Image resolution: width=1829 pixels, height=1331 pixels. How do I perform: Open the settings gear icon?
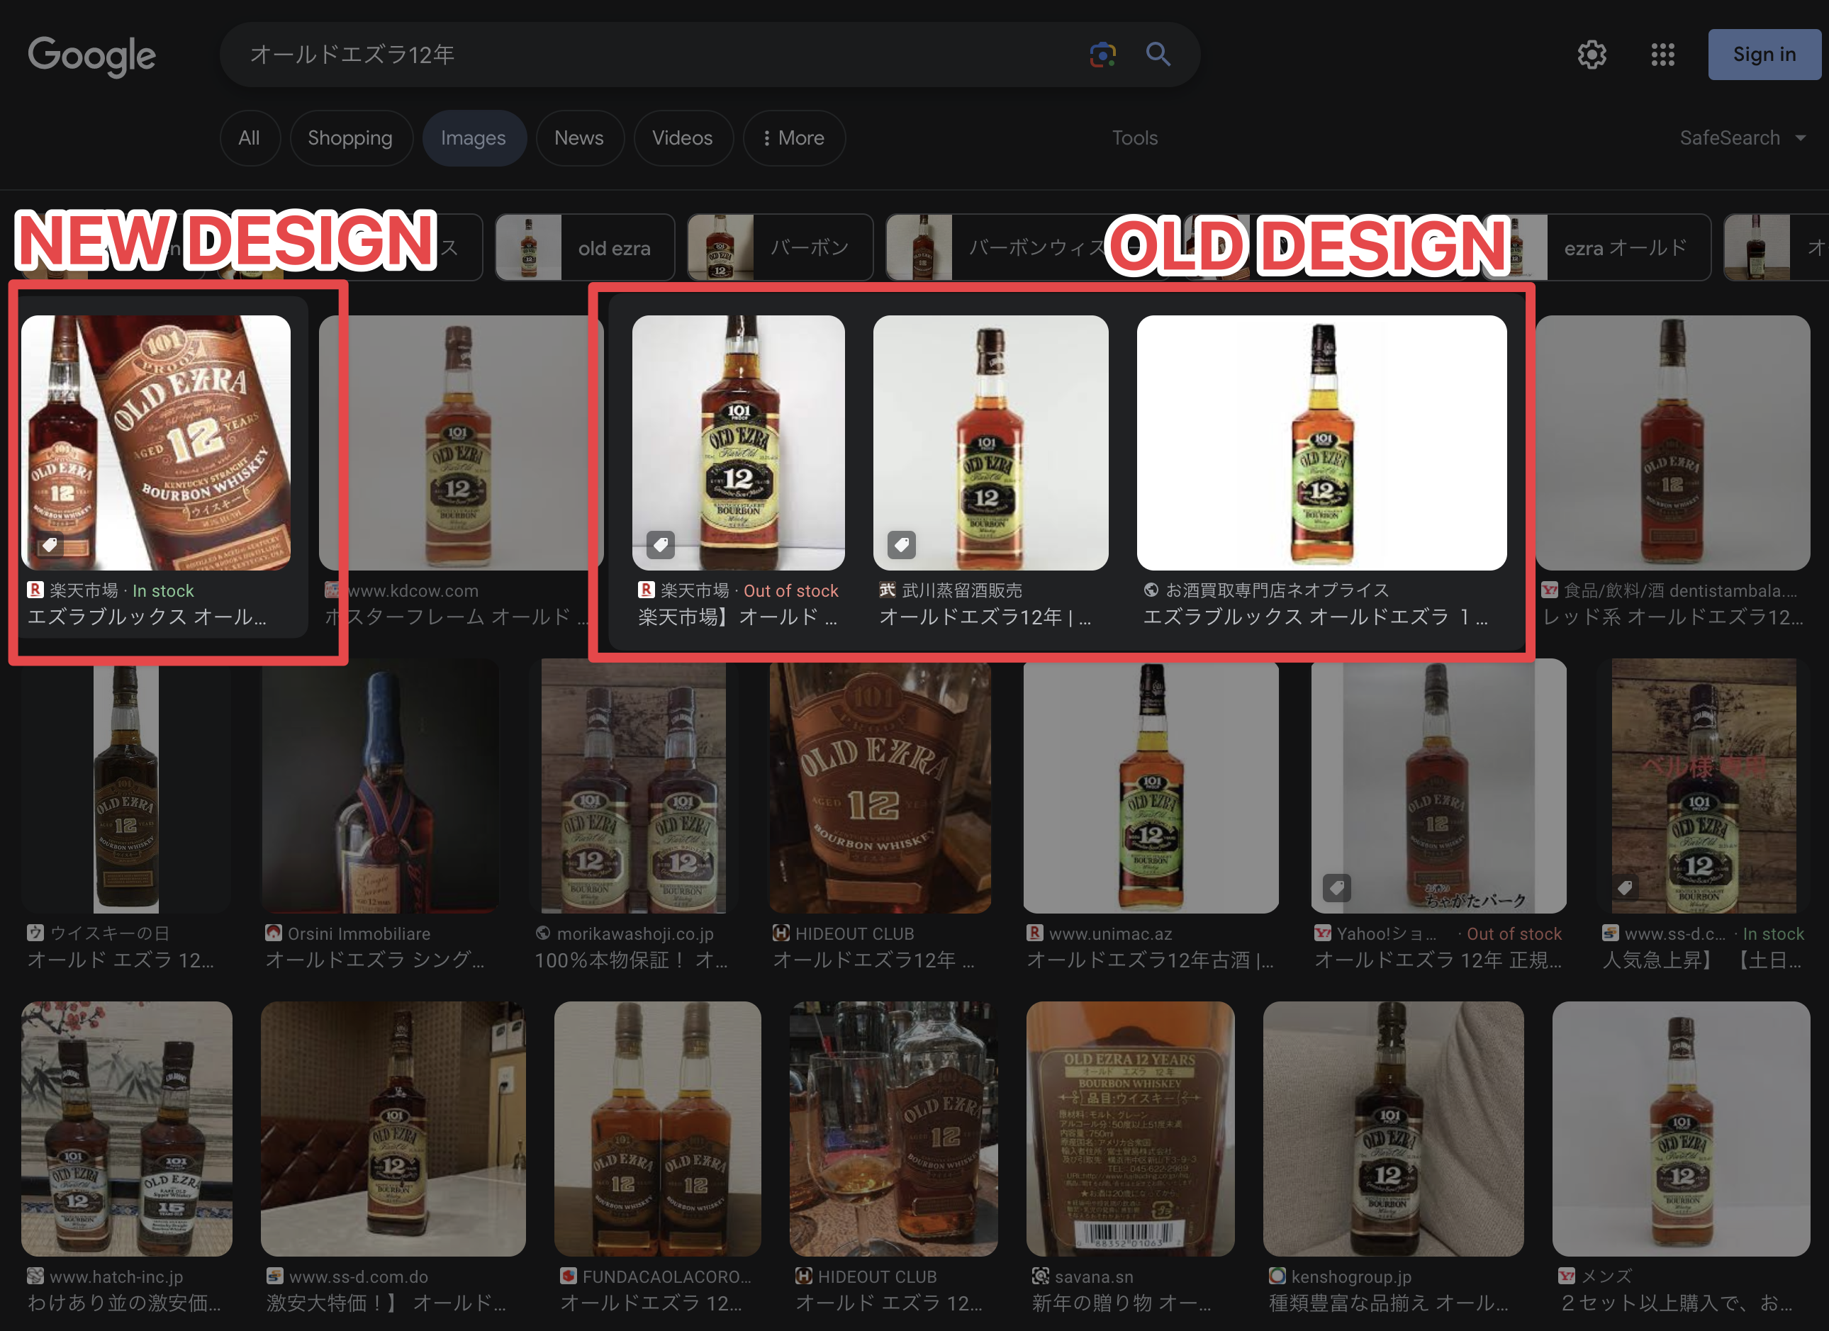point(1591,55)
